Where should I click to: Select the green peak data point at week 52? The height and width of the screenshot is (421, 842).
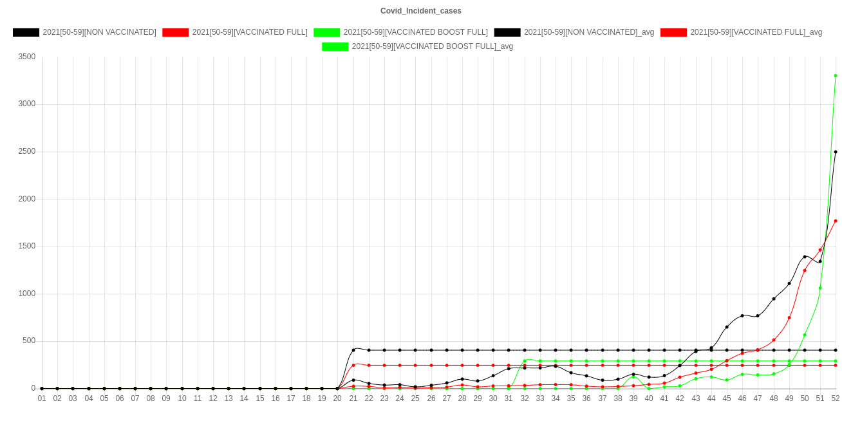836,75
